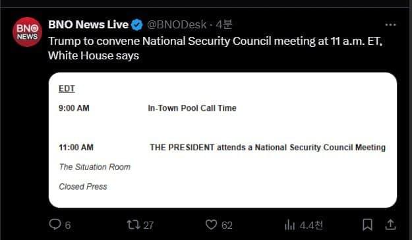Open the BNO News profile avatar

[x=27, y=32]
